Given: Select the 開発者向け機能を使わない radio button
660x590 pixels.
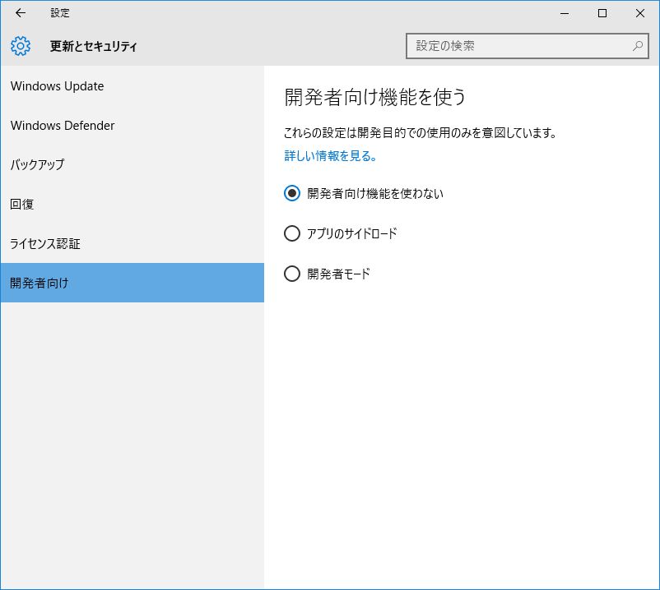Looking at the screenshot, I should pos(292,194).
